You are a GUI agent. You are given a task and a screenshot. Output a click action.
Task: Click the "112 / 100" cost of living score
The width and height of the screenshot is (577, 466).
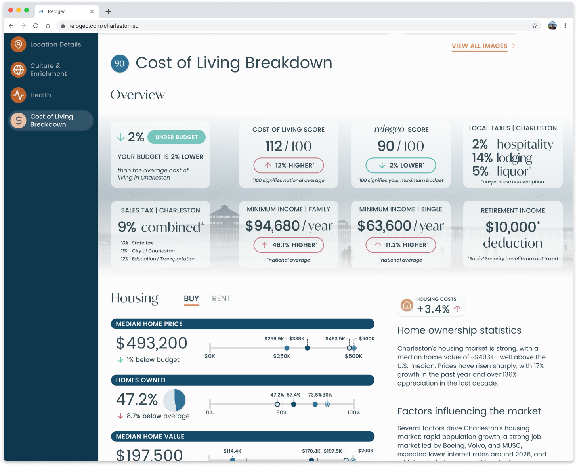(288, 146)
